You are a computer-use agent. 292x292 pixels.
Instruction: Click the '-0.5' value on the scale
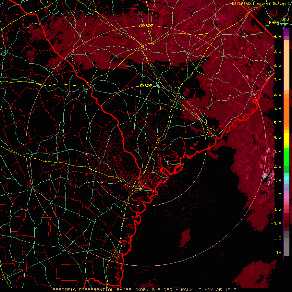(276, 224)
